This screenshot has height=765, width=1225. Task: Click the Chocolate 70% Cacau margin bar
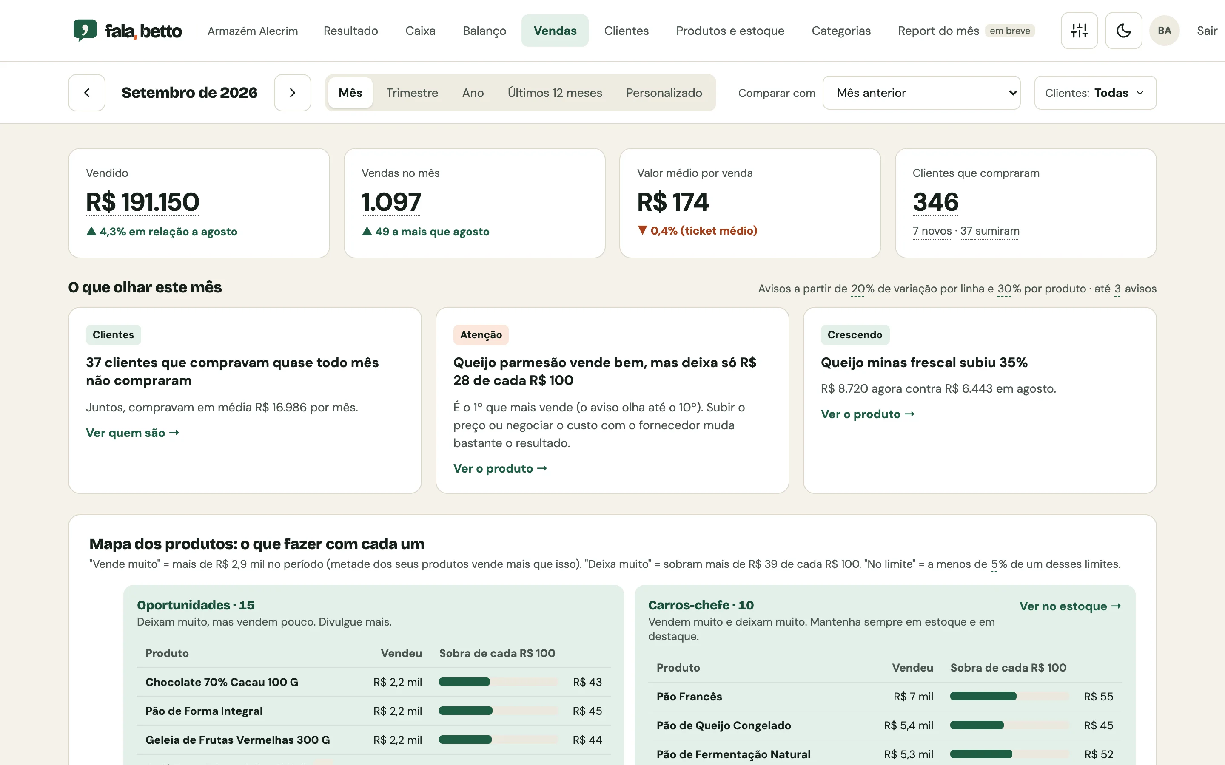[x=498, y=682]
